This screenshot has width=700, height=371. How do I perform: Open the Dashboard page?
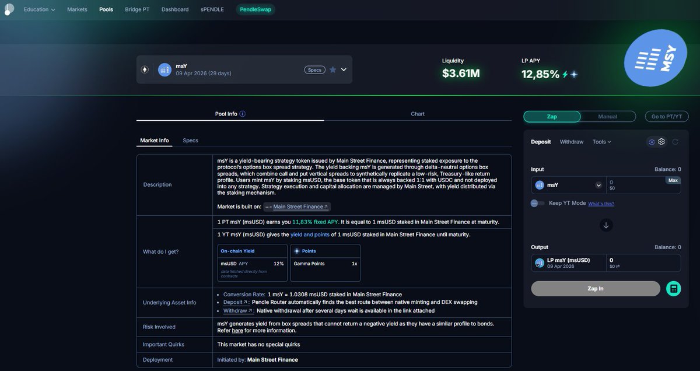[x=175, y=9]
